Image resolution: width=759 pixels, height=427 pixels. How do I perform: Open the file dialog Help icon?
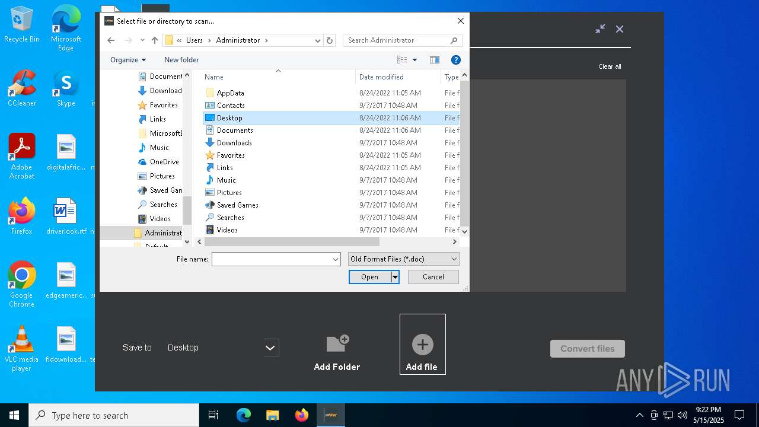coord(455,60)
